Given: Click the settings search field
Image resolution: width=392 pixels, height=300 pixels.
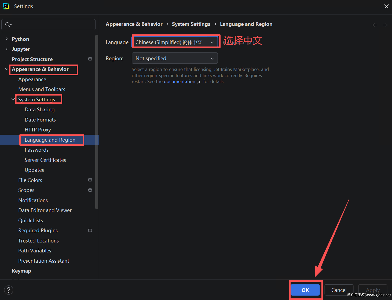Looking at the screenshot, I should 49,25.
